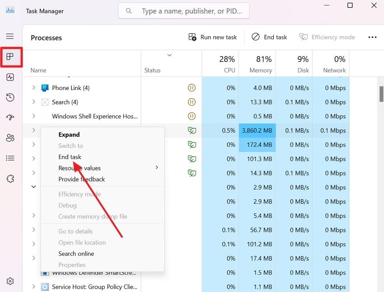Open the Services view
This screenshot has width=384, height=292.
click(x=11, y=178)
